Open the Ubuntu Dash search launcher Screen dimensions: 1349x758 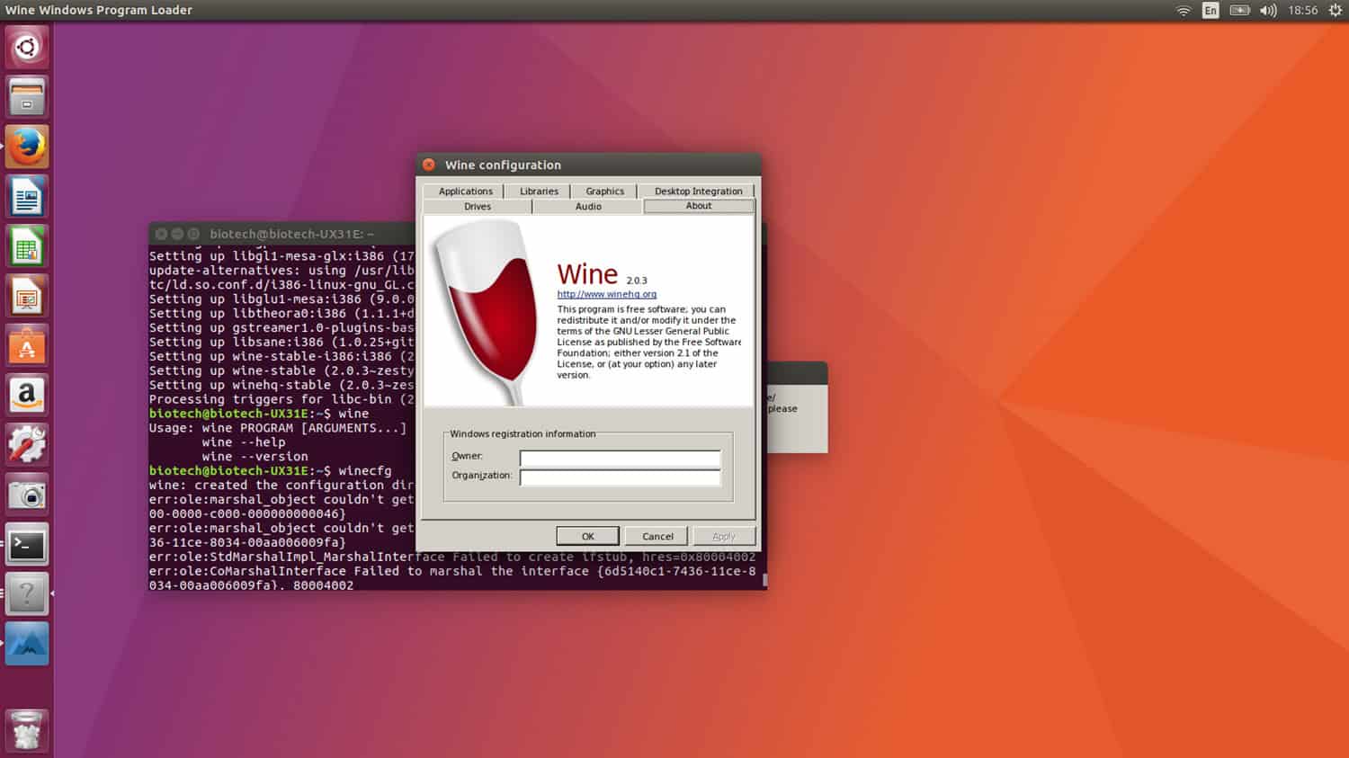[x=27, y=47]
